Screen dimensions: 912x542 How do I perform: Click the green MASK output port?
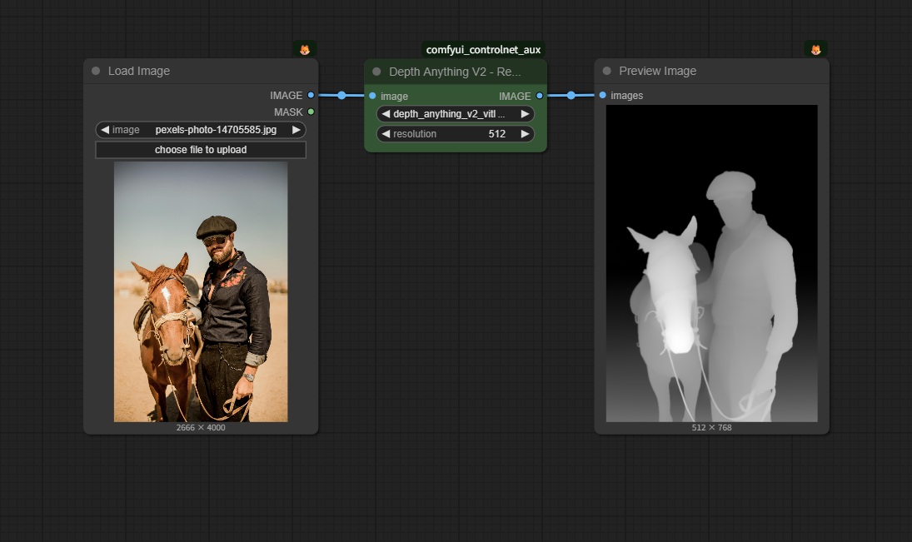(x=311, y=112)
